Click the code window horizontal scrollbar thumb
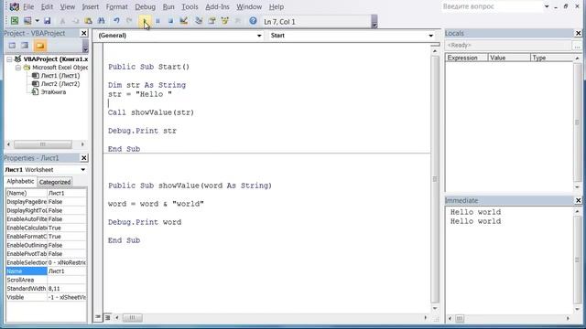 (132, 317)
